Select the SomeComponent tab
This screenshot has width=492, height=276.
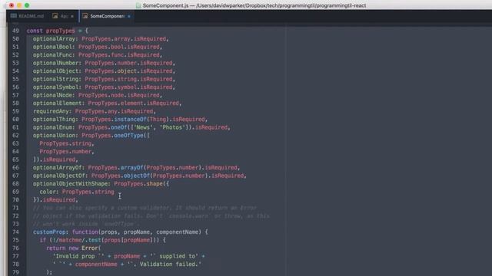(107, 16)
